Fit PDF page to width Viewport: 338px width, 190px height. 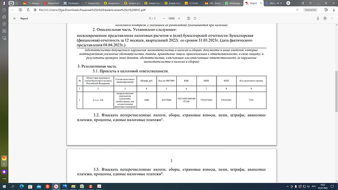point(189,19)
